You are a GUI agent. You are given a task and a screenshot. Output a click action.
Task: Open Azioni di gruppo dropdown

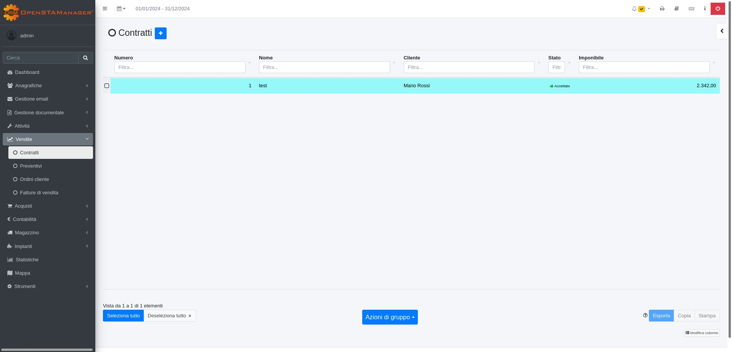390,317
